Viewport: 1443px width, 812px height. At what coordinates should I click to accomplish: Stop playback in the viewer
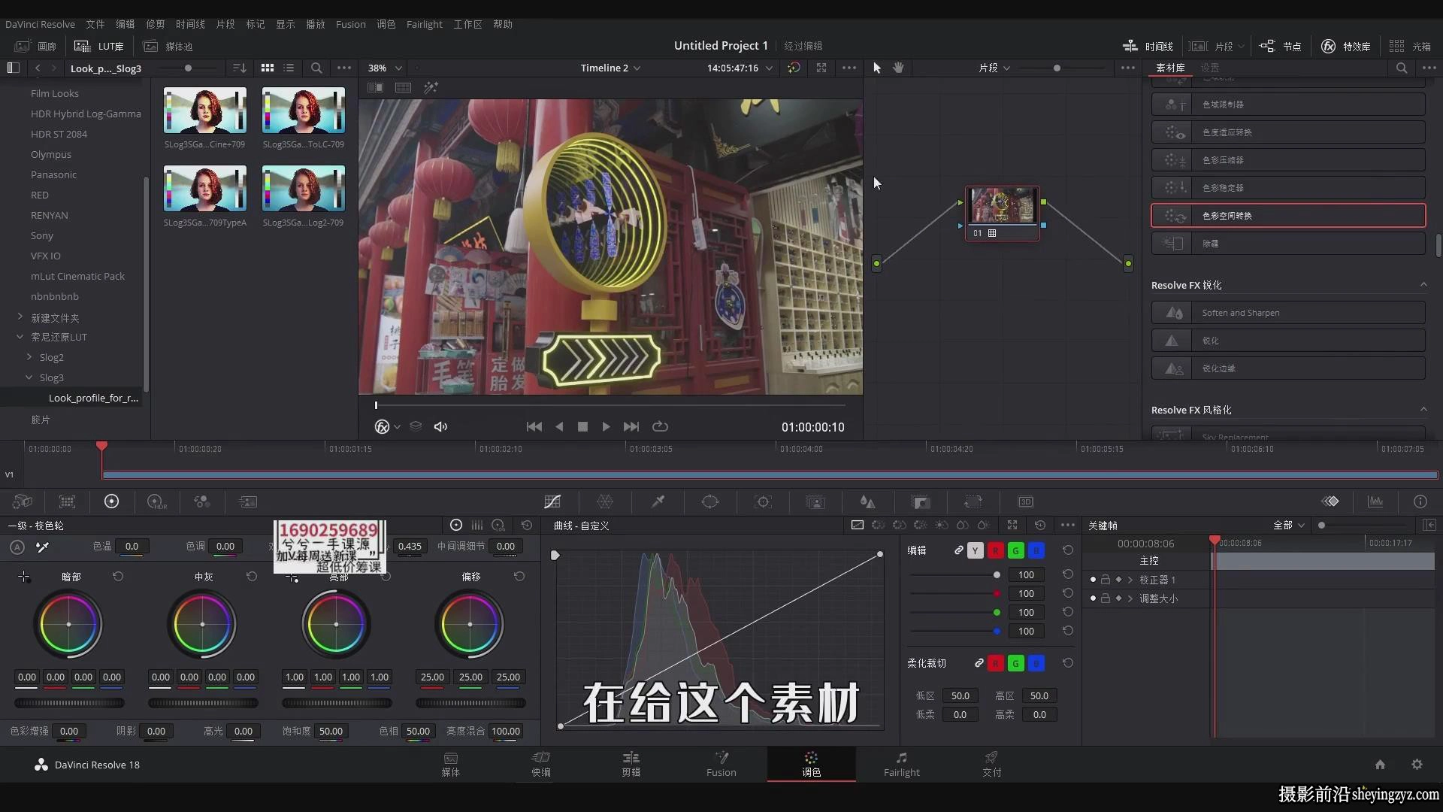click(x=582, y=426)
